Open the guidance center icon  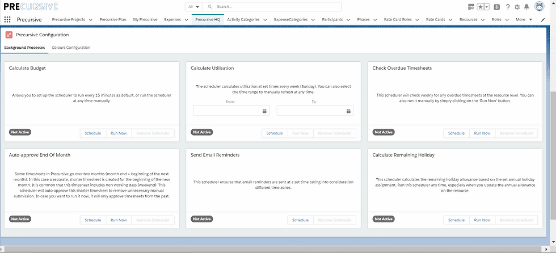471,7
